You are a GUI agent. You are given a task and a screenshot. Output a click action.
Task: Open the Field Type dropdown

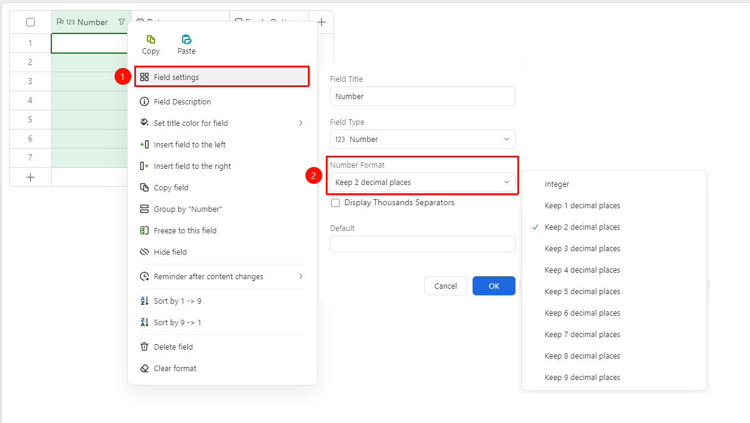422,139
